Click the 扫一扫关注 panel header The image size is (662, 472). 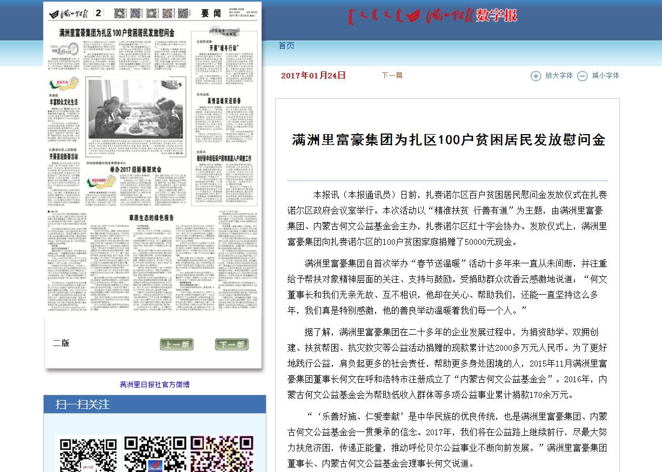(x=155, y=404)
